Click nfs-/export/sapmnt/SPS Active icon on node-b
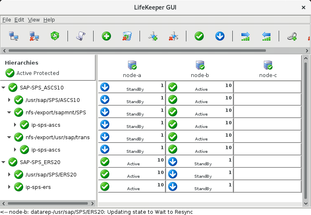The image size is (311, 215). pos(173,112)
